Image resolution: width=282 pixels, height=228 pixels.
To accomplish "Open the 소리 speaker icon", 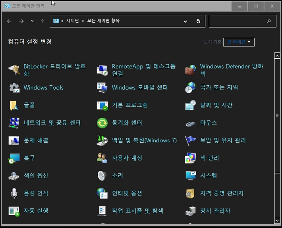I will click(x=102, y=176).
